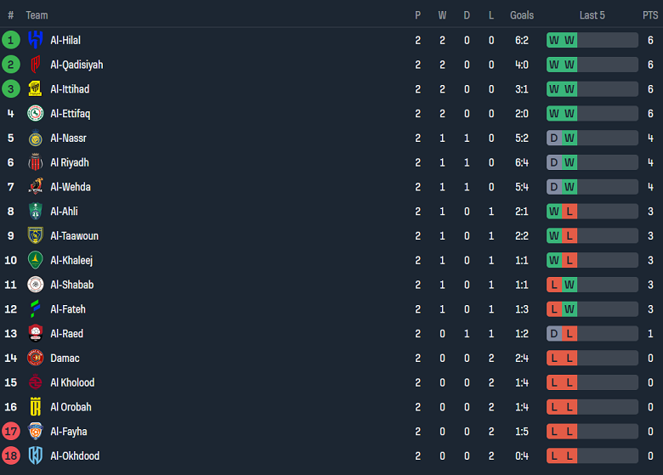Sort the table by PTS column header
This screenshot has width=663, height=475.
650,15
